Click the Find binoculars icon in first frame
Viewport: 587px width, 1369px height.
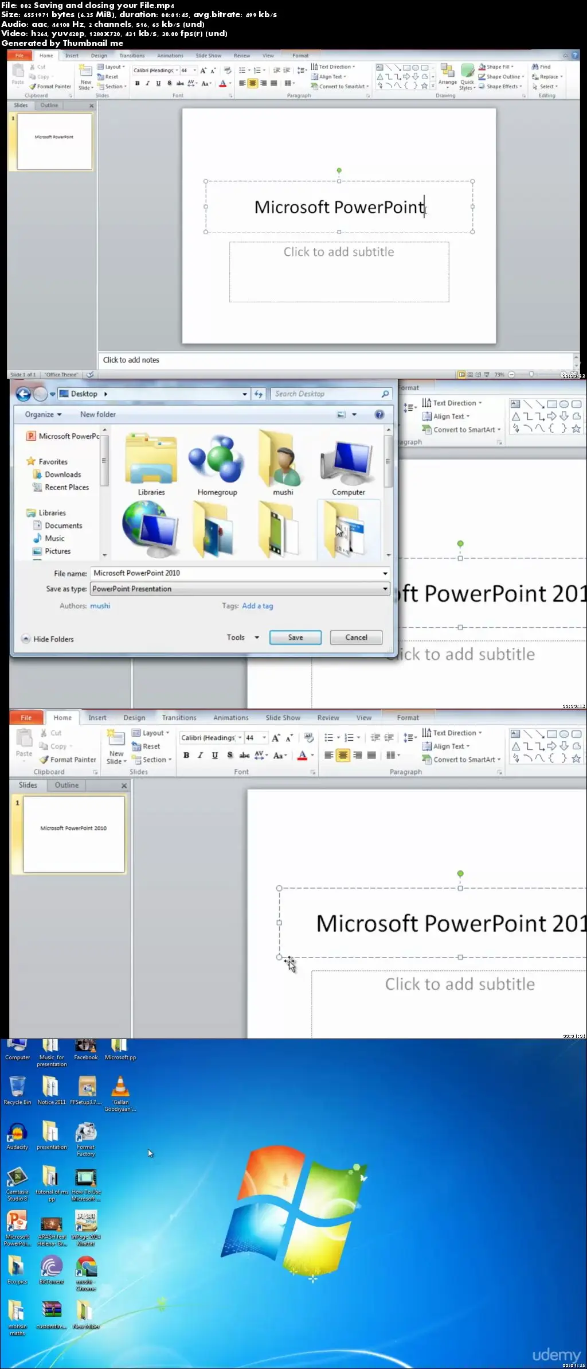coord(535,67)
